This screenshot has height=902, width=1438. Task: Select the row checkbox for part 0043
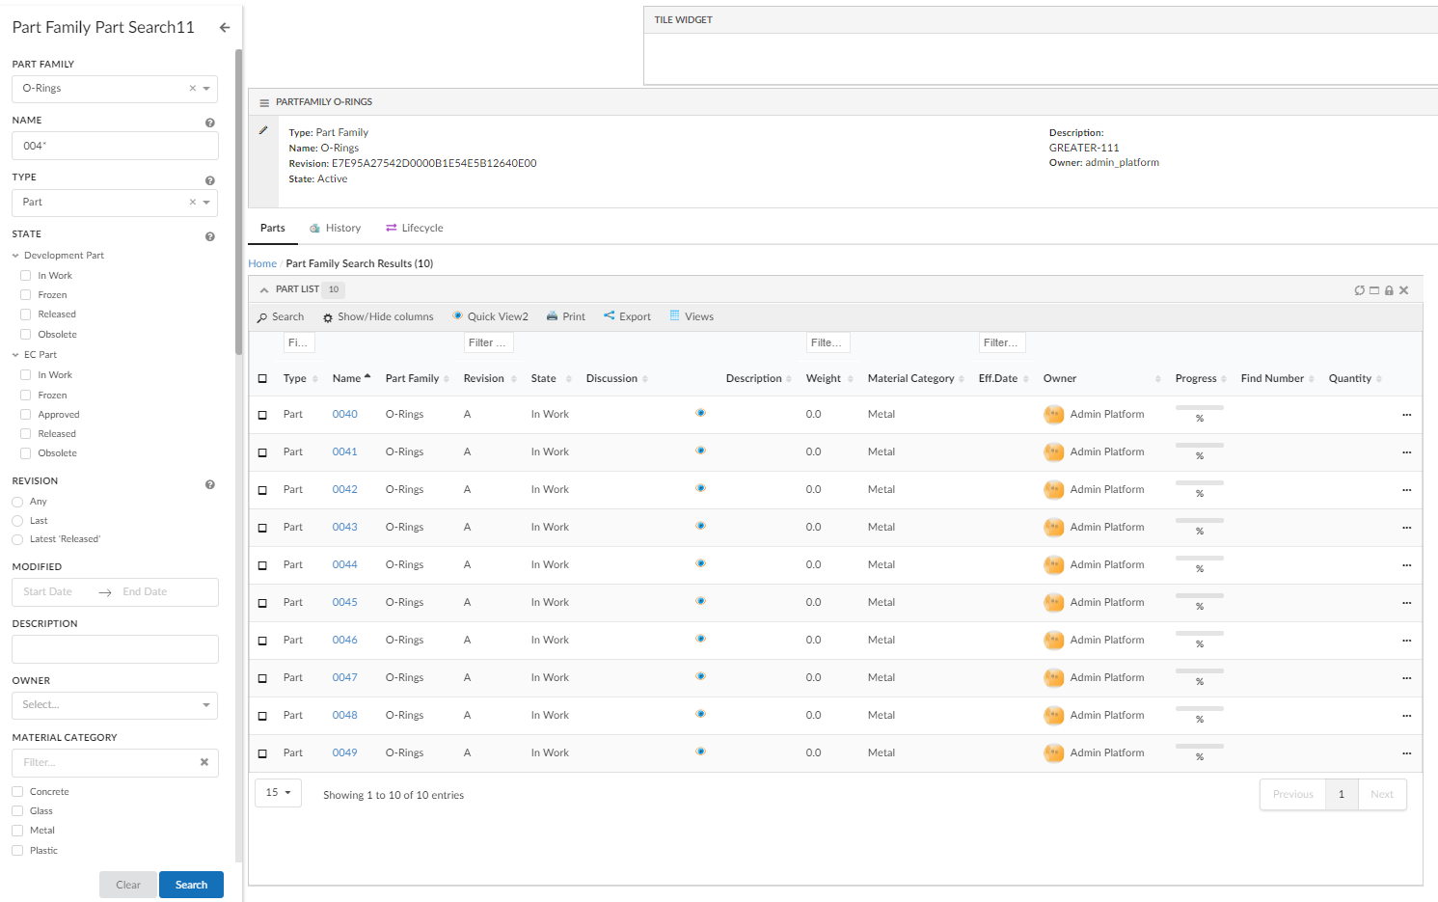coord(262,528)
